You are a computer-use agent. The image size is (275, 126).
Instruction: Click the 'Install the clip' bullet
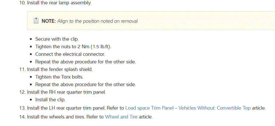[x=50, y=100]
